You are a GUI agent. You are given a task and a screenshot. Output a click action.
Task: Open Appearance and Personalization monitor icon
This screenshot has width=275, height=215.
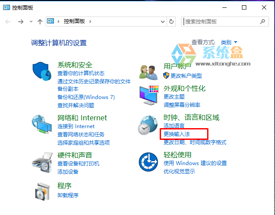click(149, 95)
